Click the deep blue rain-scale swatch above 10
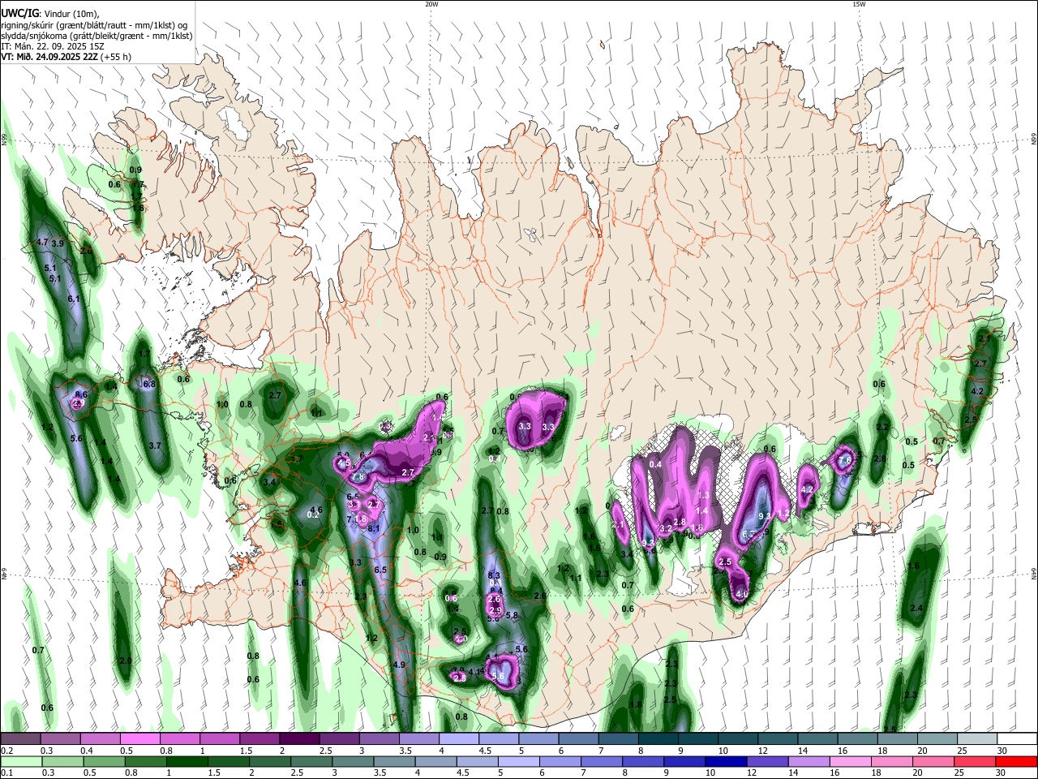The width and height of the screenshot is (1038, 779). click(724, 761)
